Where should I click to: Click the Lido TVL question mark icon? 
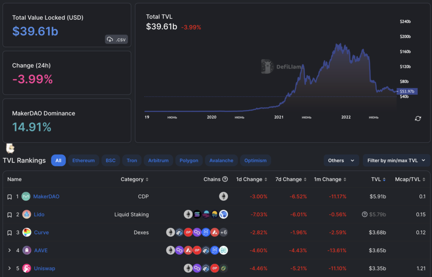(364, 215)
